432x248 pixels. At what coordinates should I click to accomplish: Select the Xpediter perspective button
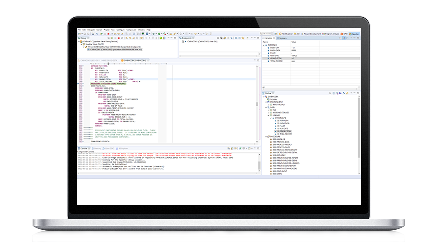click(354, 34)
